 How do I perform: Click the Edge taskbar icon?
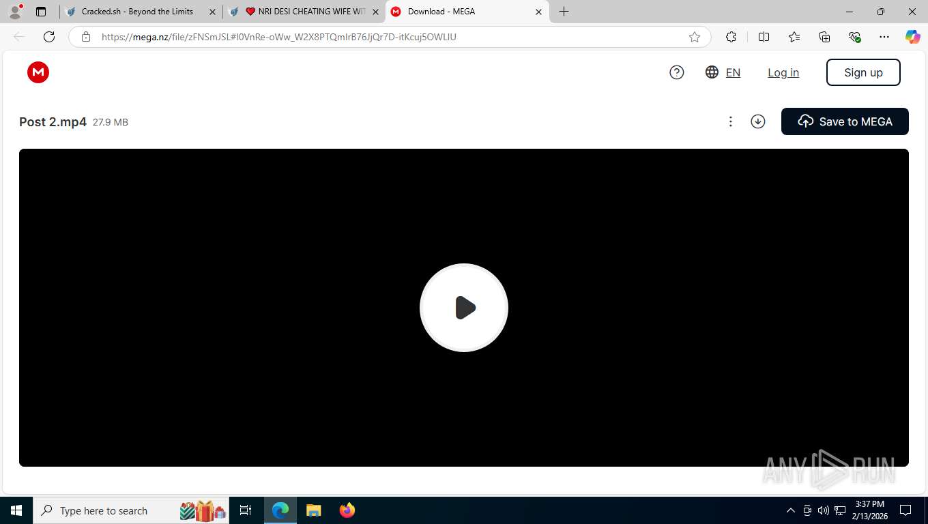click(x=280, y=510)
